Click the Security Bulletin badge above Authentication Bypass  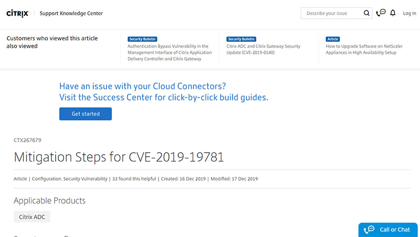coord(142,39)
